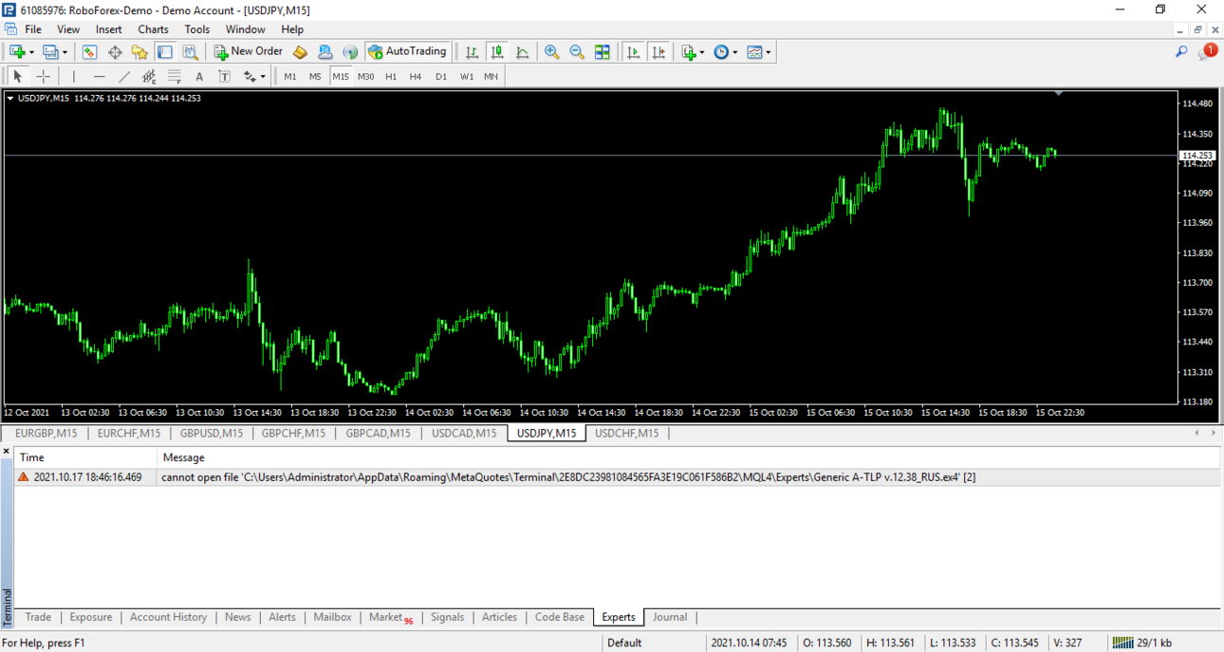This screenshot has height=652, width=1224.
Task: Select the 'cannot open file' log row
Action: [617, 477]
